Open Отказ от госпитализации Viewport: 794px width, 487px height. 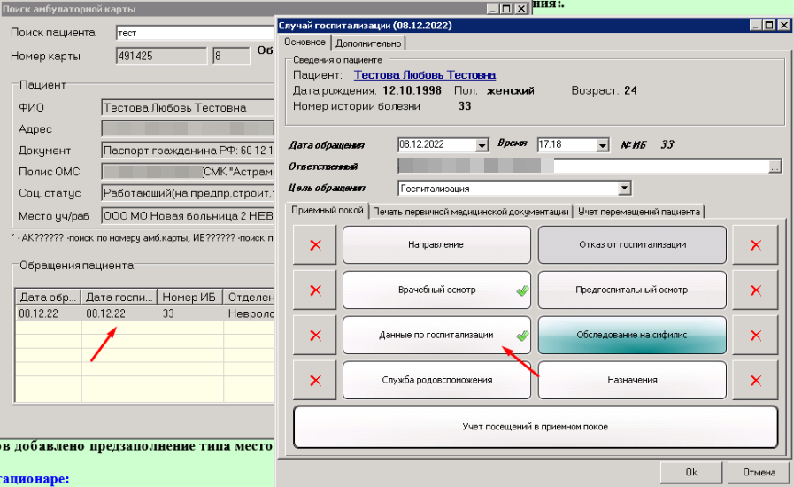[x=632, y=244]
